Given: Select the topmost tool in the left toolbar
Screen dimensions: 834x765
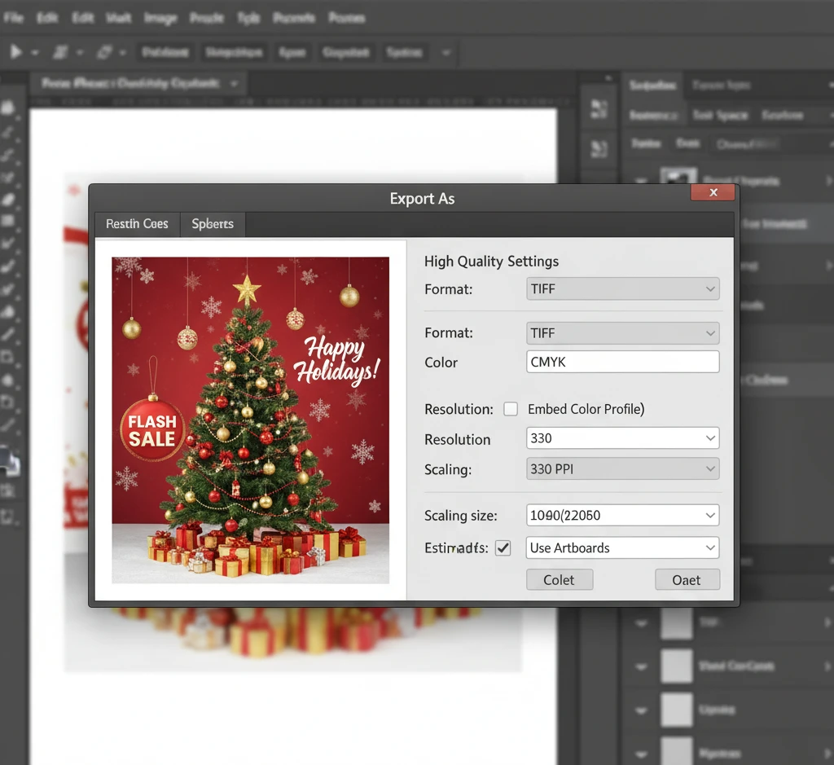Looking at the screenshot, I should [x=9, y=107].
